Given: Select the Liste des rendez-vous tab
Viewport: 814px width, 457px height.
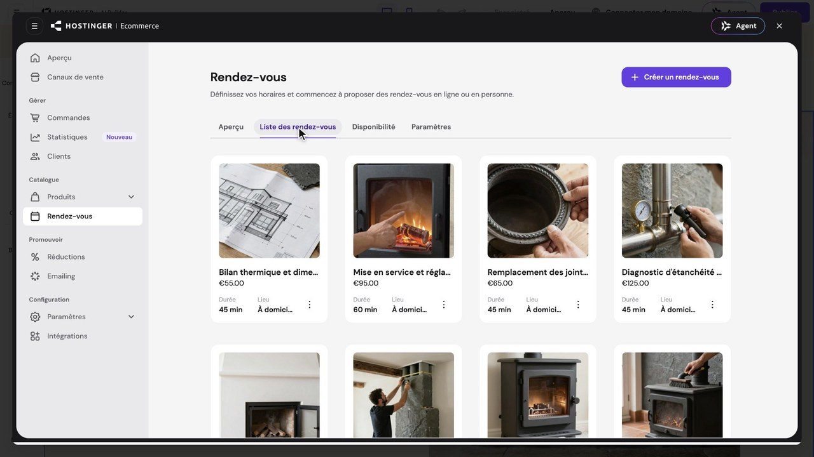Looking at the screenshot, I should (298, 127).
